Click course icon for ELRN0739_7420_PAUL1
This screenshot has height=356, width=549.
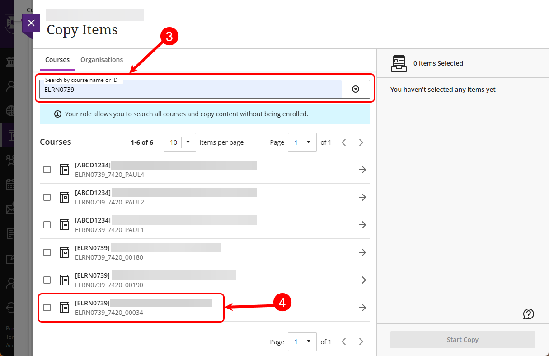point(64,225)
